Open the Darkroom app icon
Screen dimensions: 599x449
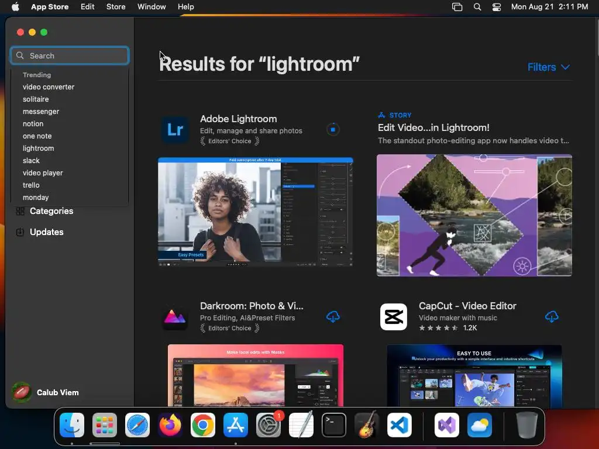pyautogui.click(x=175, y=316)
